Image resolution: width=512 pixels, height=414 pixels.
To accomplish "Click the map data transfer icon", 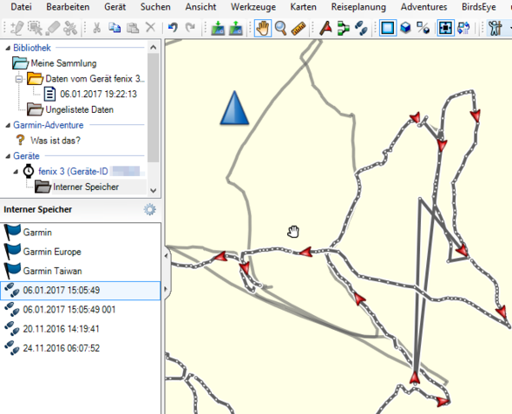I will click(x=463, y=28).
